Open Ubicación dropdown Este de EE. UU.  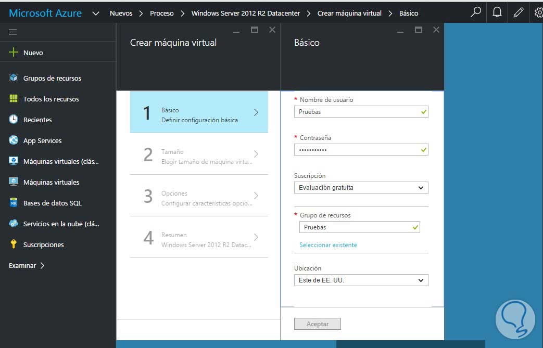[361, 280]
